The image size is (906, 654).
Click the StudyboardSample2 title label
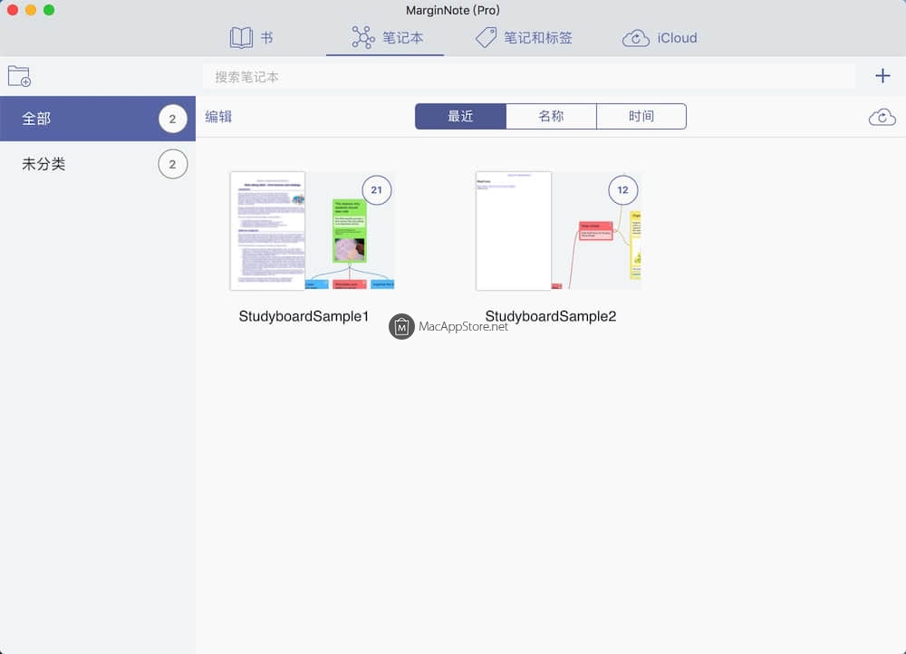click(551, 316)
